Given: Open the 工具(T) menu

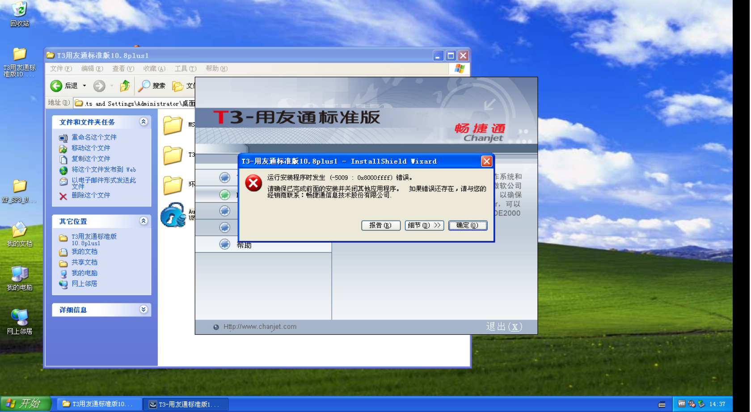Looking at the screenshot, I should (x=186, y=68).
